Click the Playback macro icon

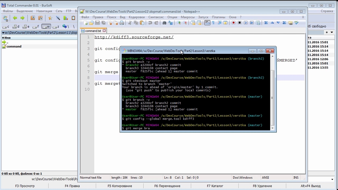(246, 23)
